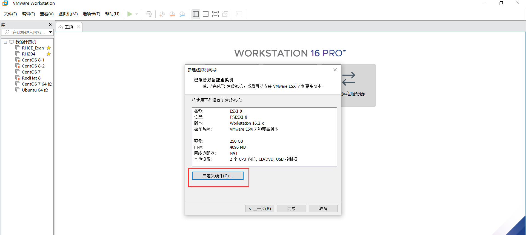Select the RedHat 8 virtual machine

click(31, 78)
